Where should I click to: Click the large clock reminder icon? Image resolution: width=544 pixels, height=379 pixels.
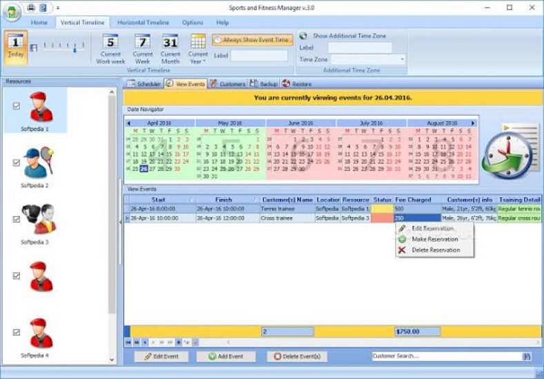point(509,152)
